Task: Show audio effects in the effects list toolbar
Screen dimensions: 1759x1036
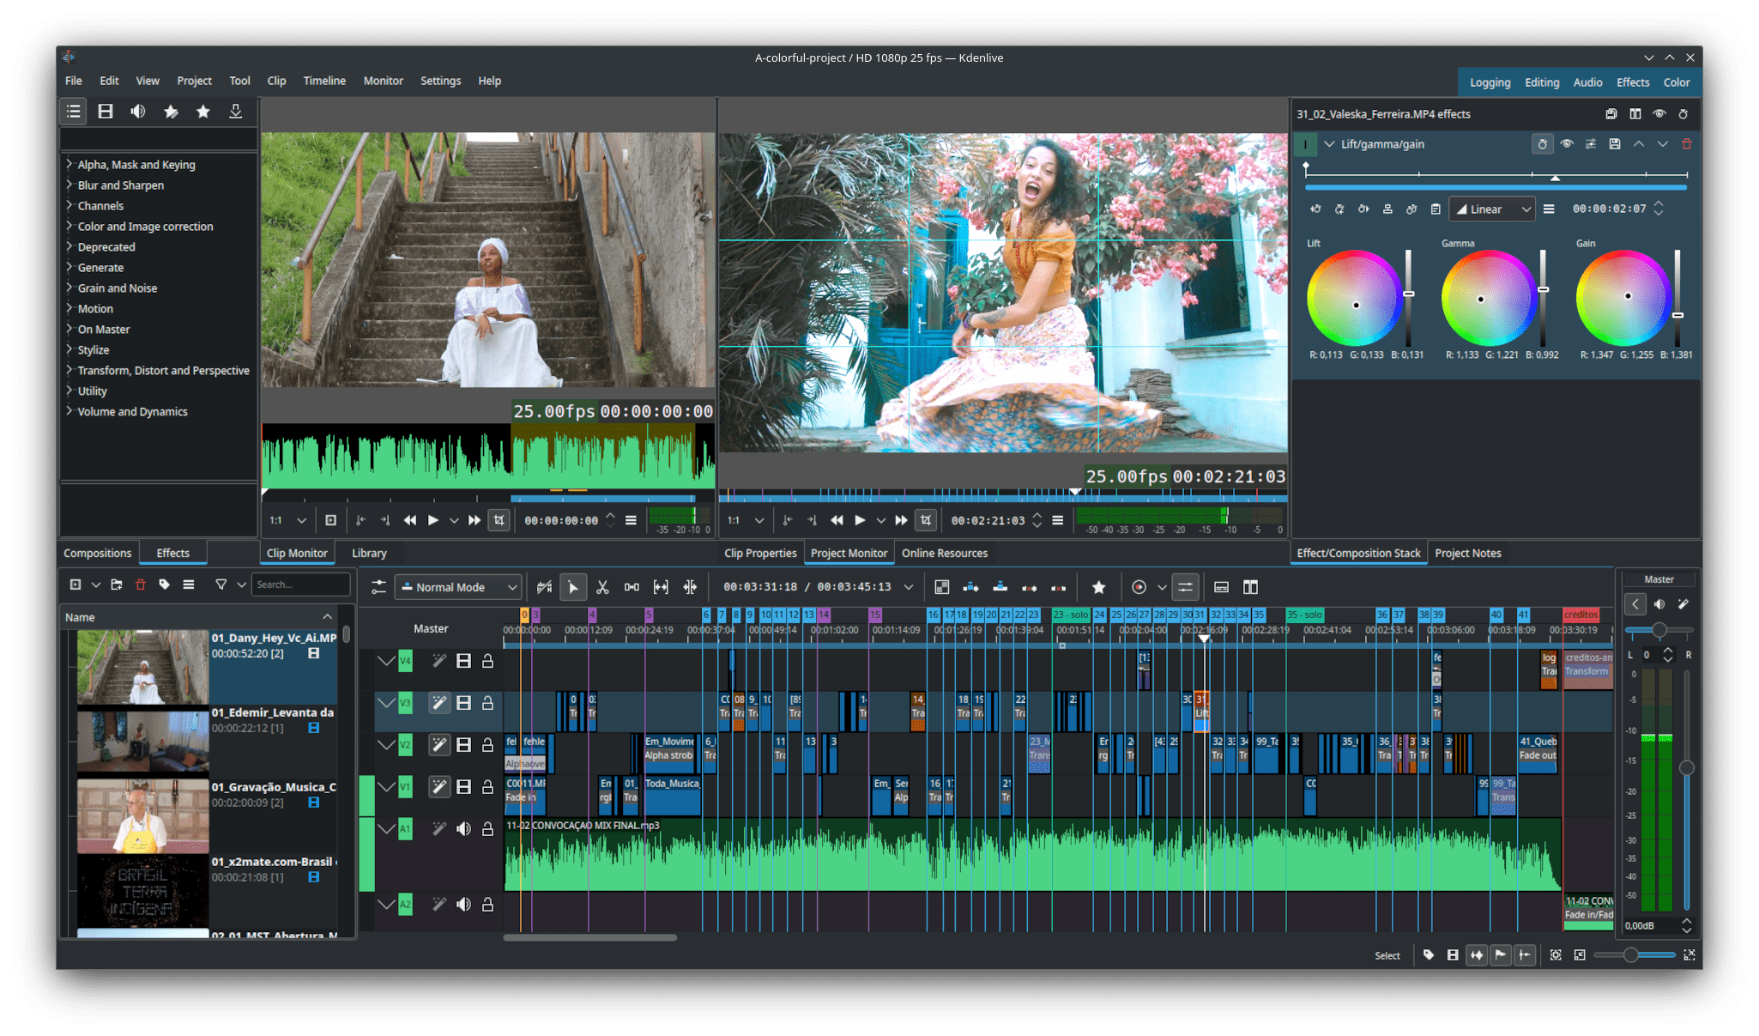Action: pyautogui.click(x=137, y=112)
